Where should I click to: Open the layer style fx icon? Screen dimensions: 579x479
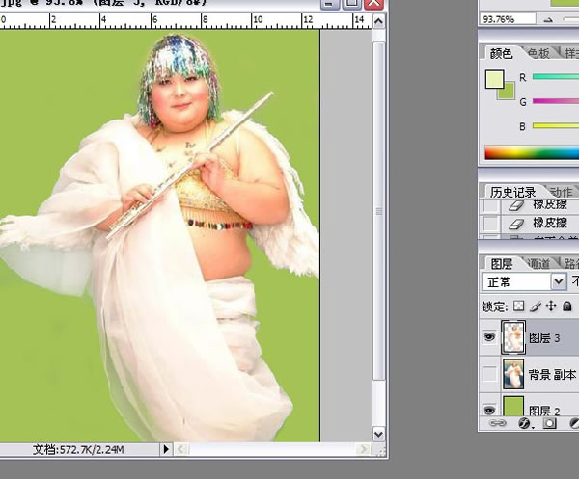[x=525, y=423]
